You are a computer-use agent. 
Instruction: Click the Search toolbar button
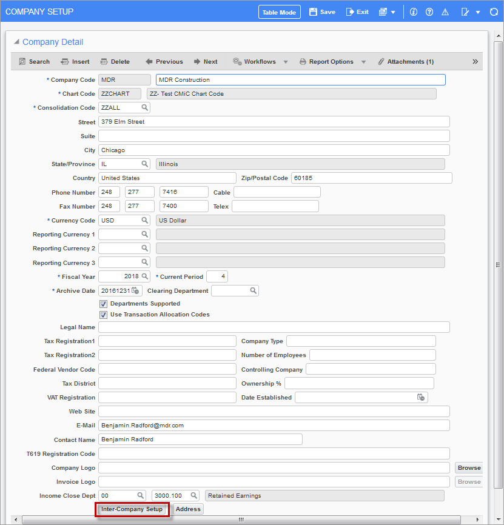[35, 62]
